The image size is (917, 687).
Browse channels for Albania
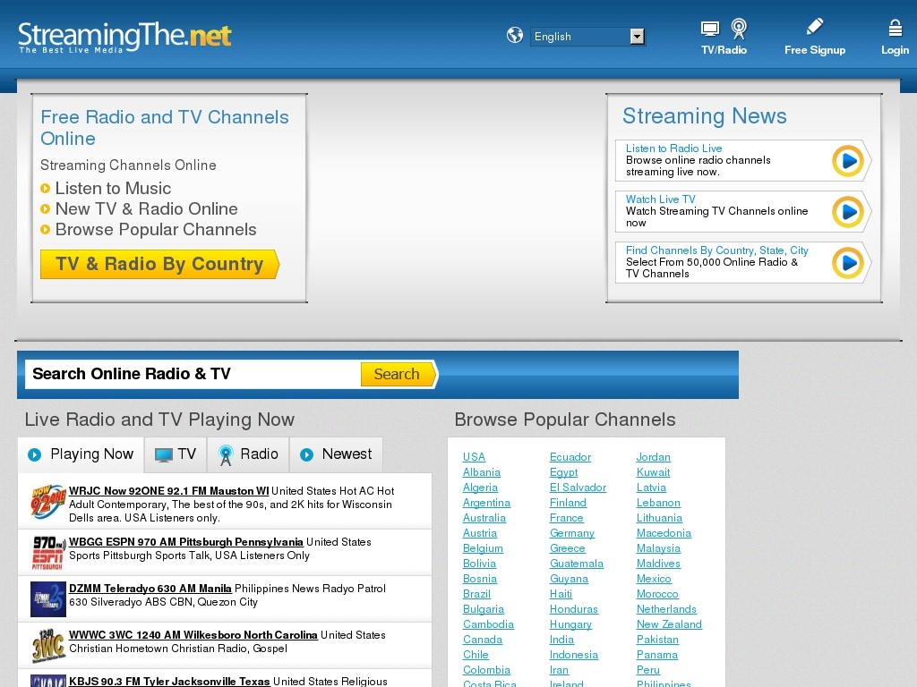point(481,472)
